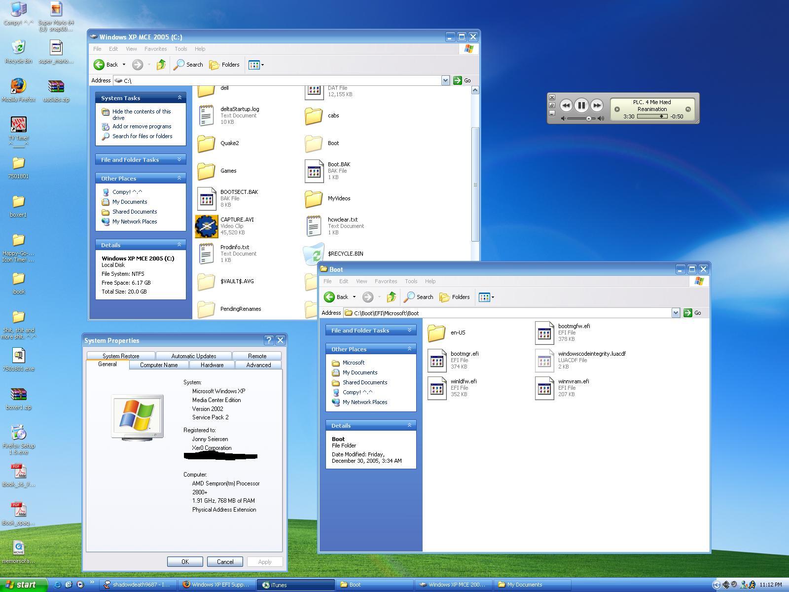Seek in the Reanimation track progress bar
Viewport: 789px width, 592px height.
tap(652, 116)
